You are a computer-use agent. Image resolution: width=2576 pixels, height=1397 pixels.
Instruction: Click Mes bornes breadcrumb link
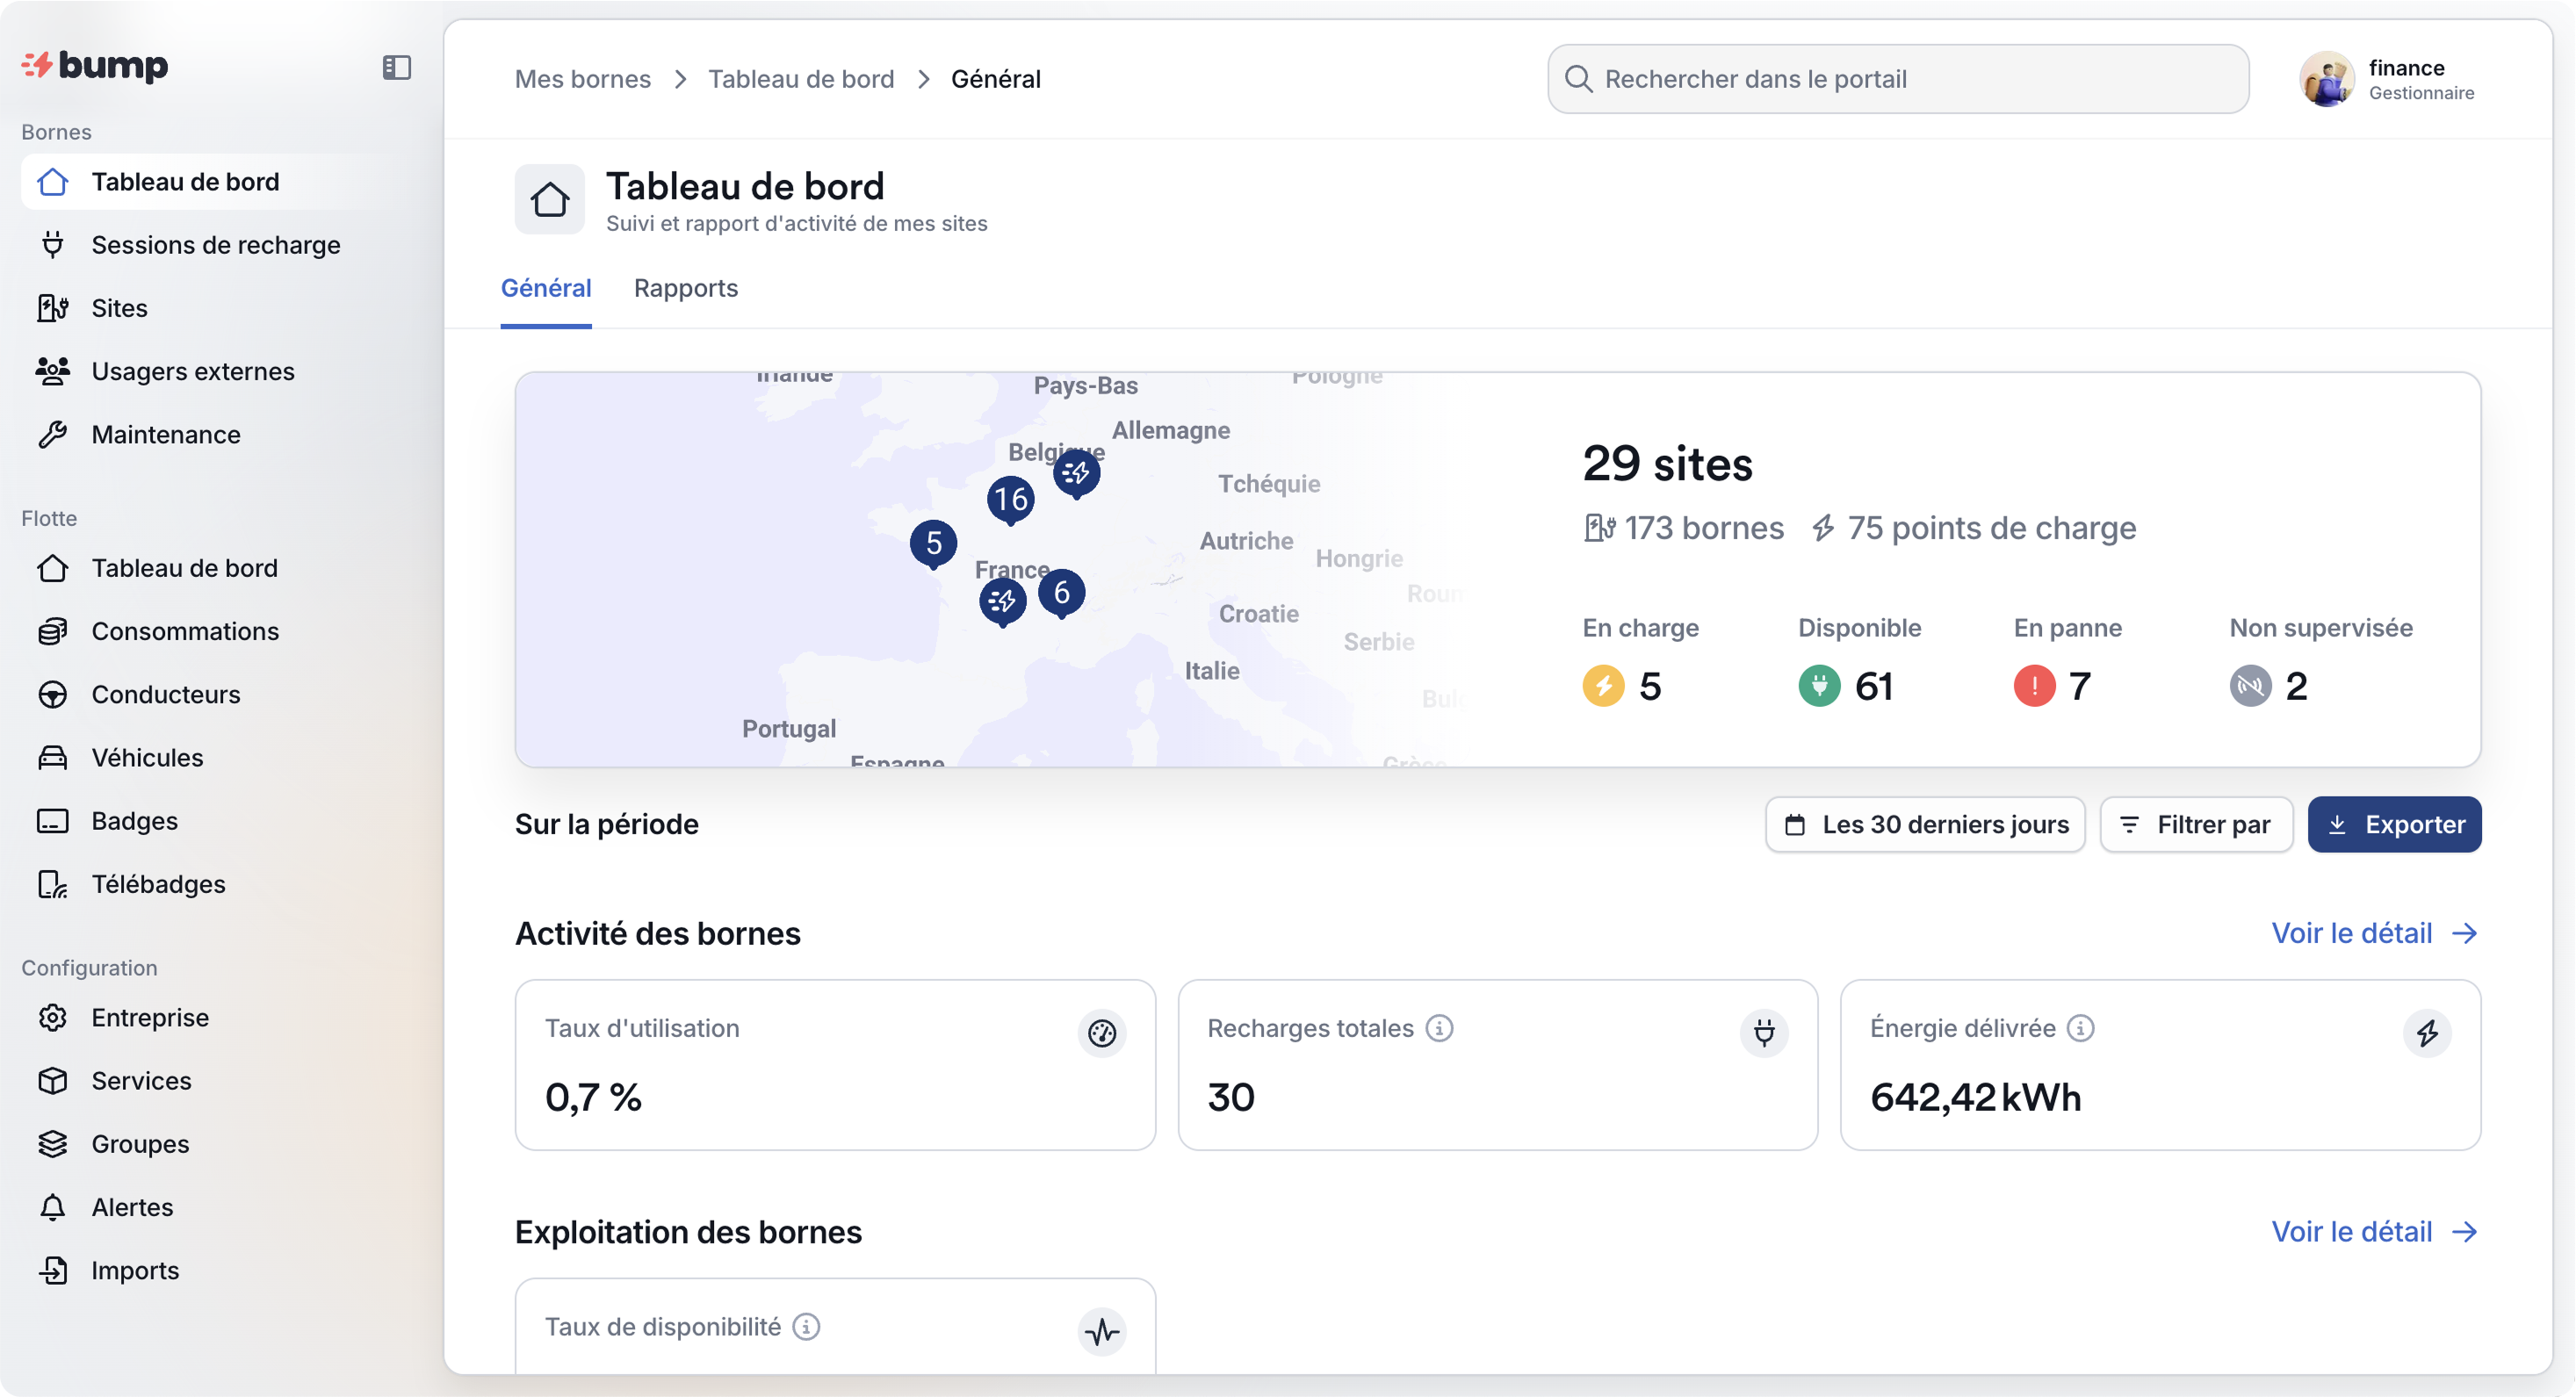pos(583,79)
